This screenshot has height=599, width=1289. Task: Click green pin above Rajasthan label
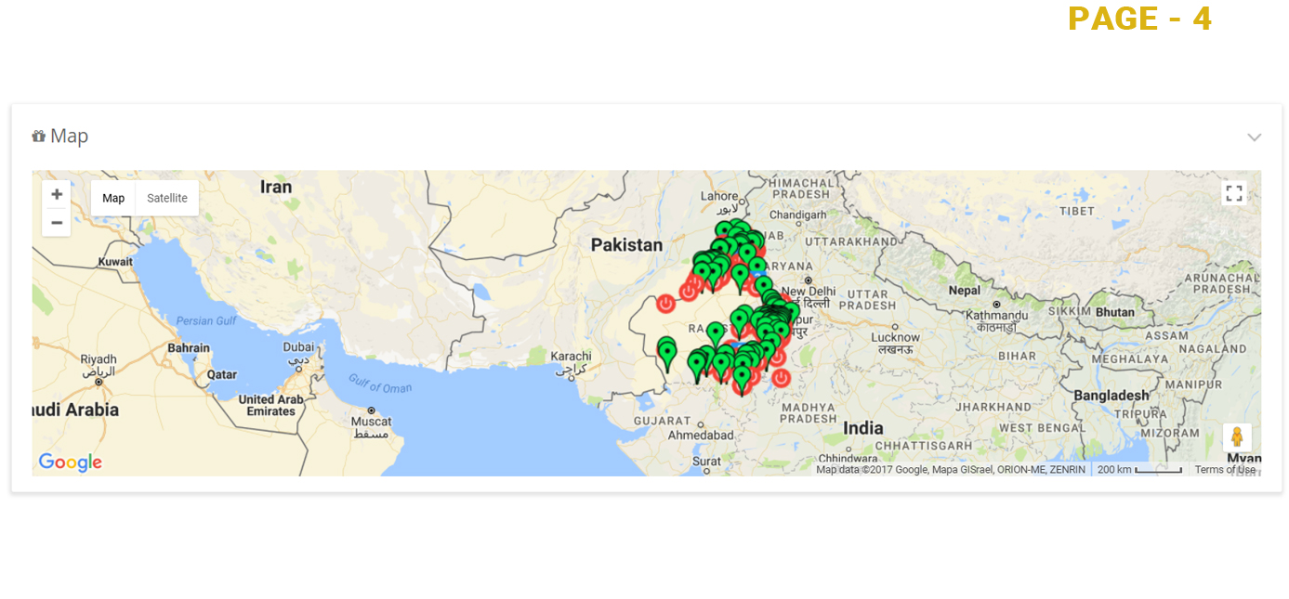point(715,331)
